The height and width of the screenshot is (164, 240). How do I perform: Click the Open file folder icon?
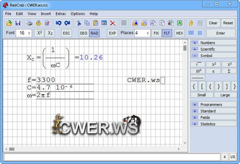point(9,23)
